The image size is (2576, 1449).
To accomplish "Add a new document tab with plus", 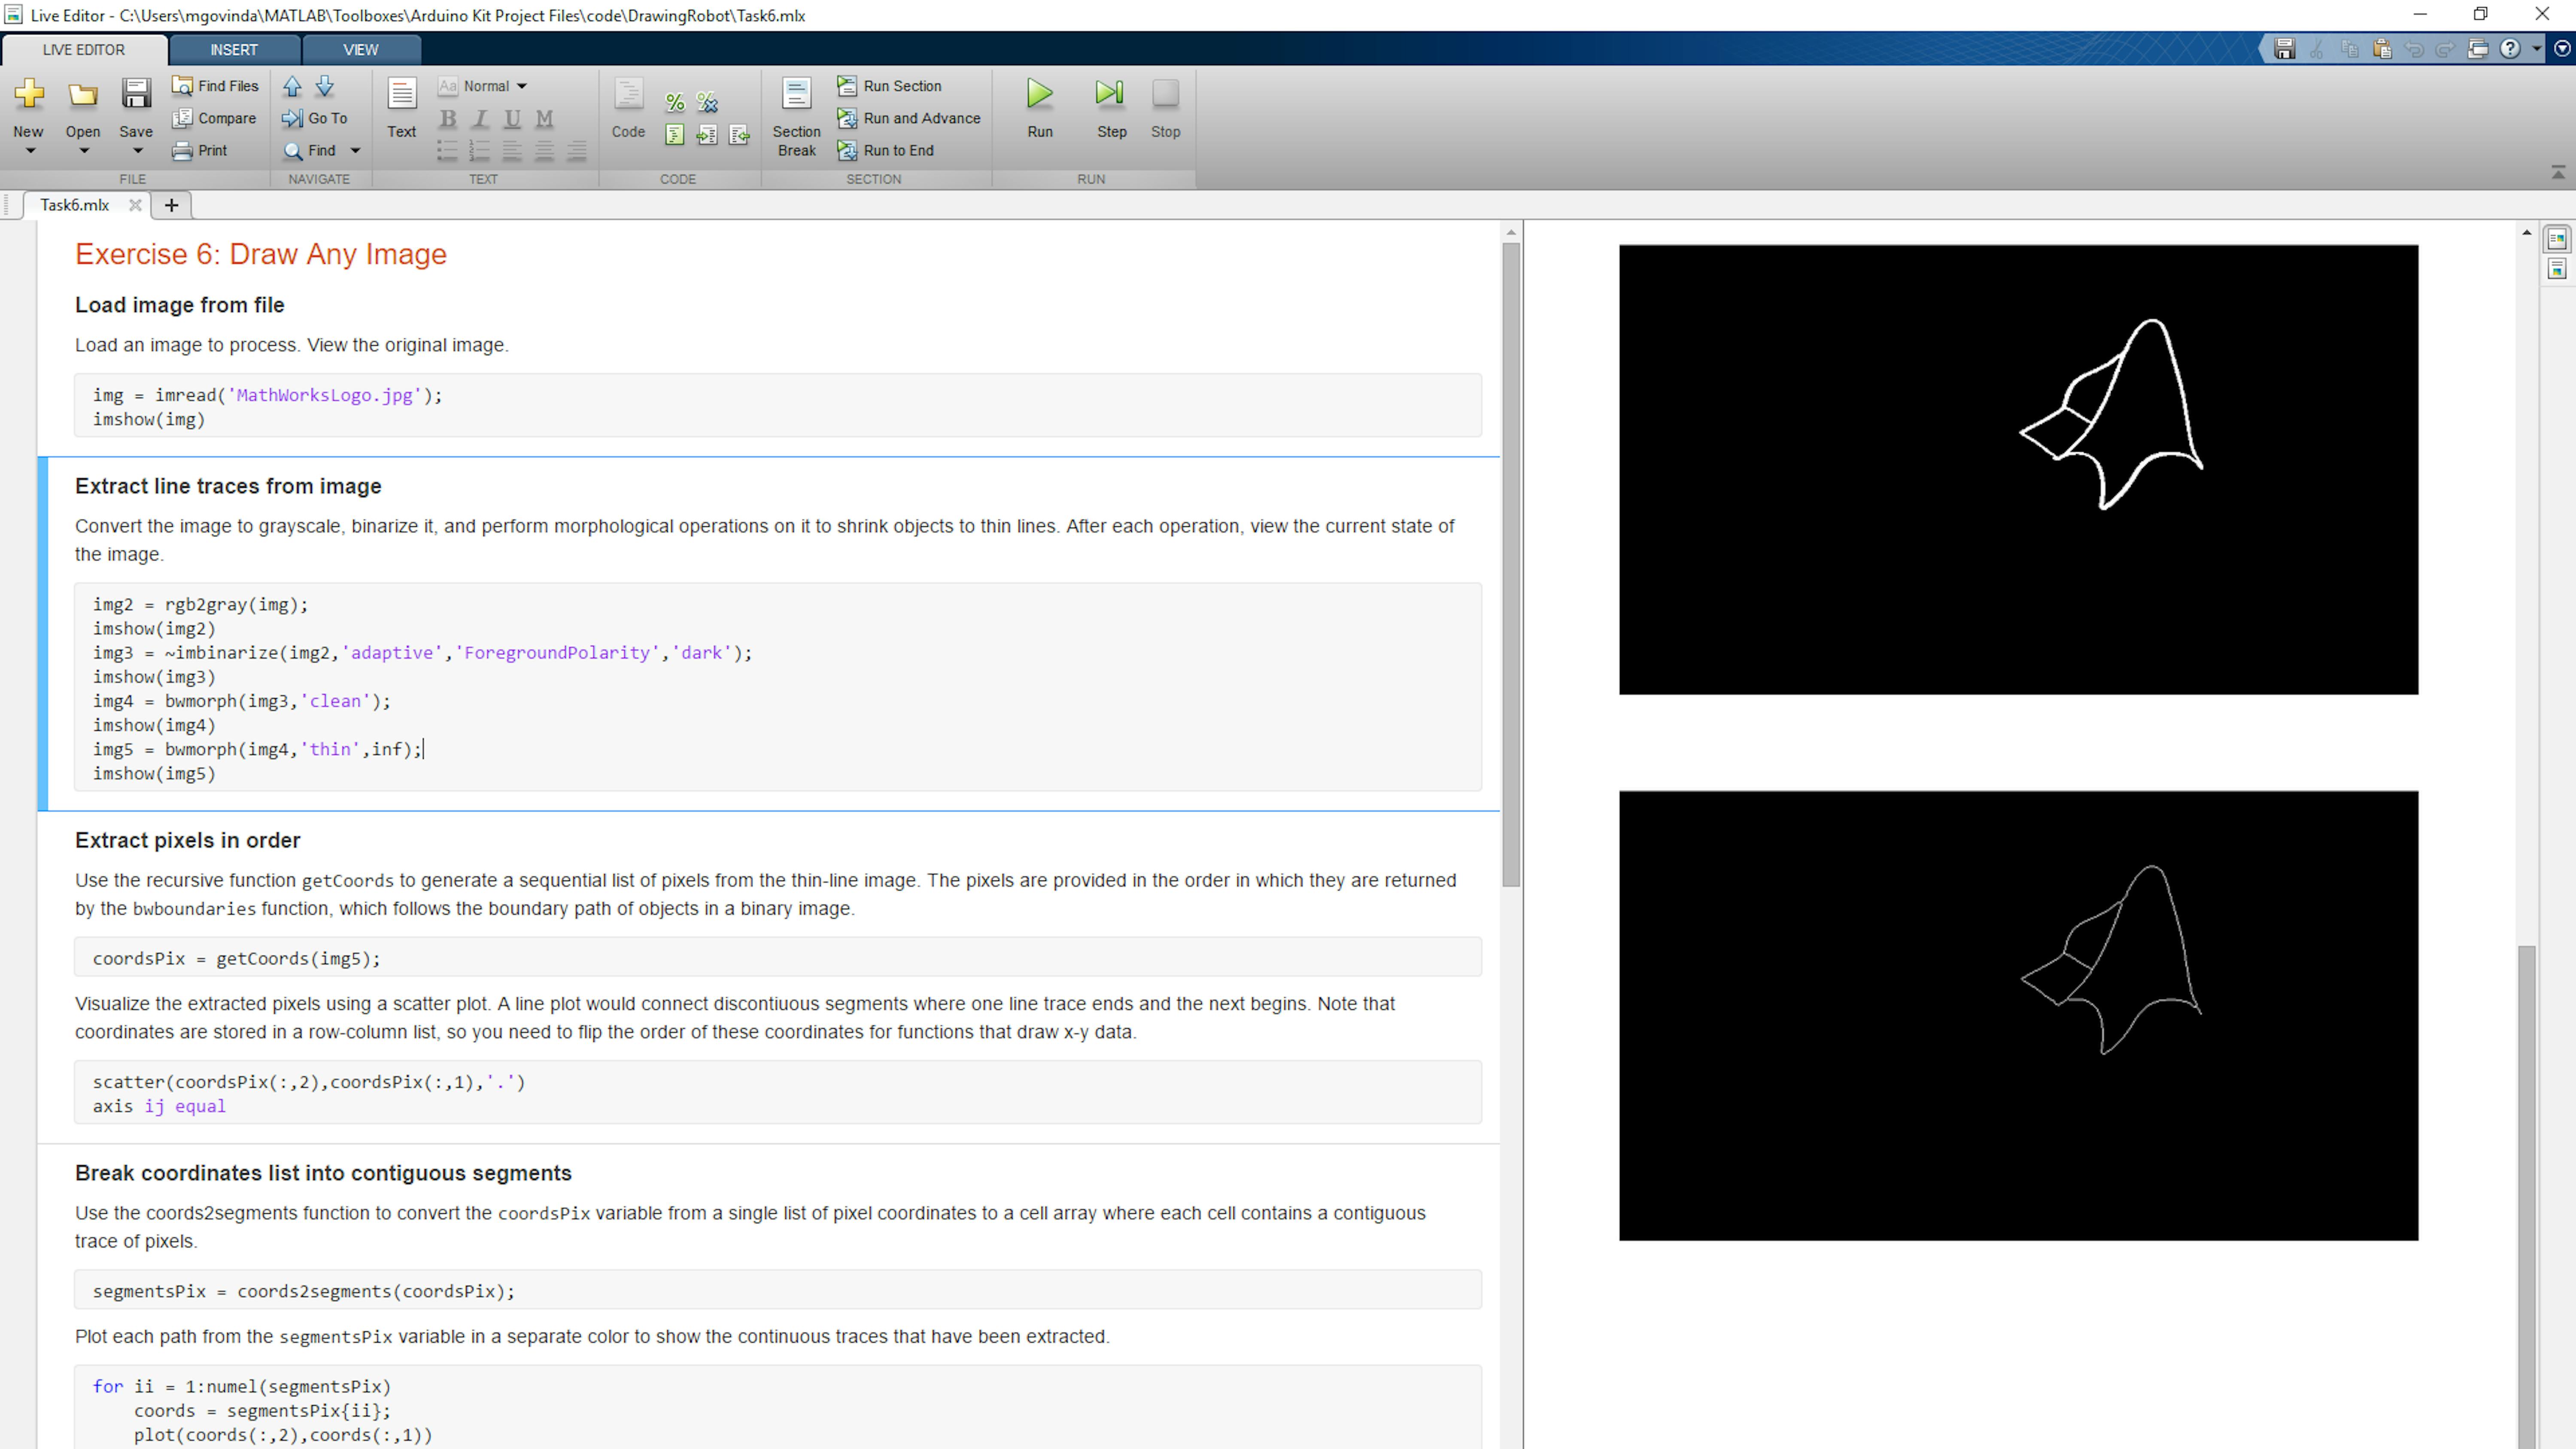I will pyautogui.click(x=171, y=205).
